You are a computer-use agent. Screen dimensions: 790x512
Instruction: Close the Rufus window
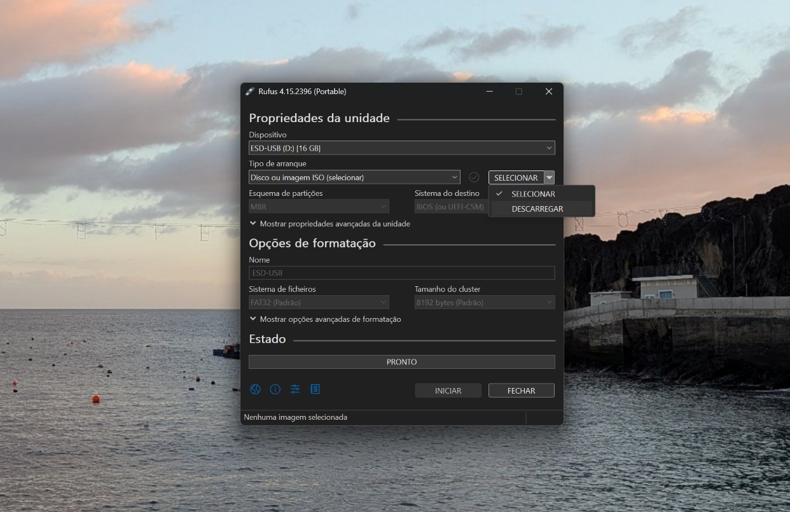[548, 92]
